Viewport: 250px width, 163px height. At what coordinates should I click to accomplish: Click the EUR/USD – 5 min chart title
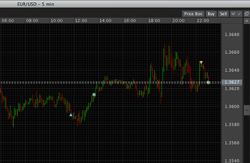pos(36,4)
